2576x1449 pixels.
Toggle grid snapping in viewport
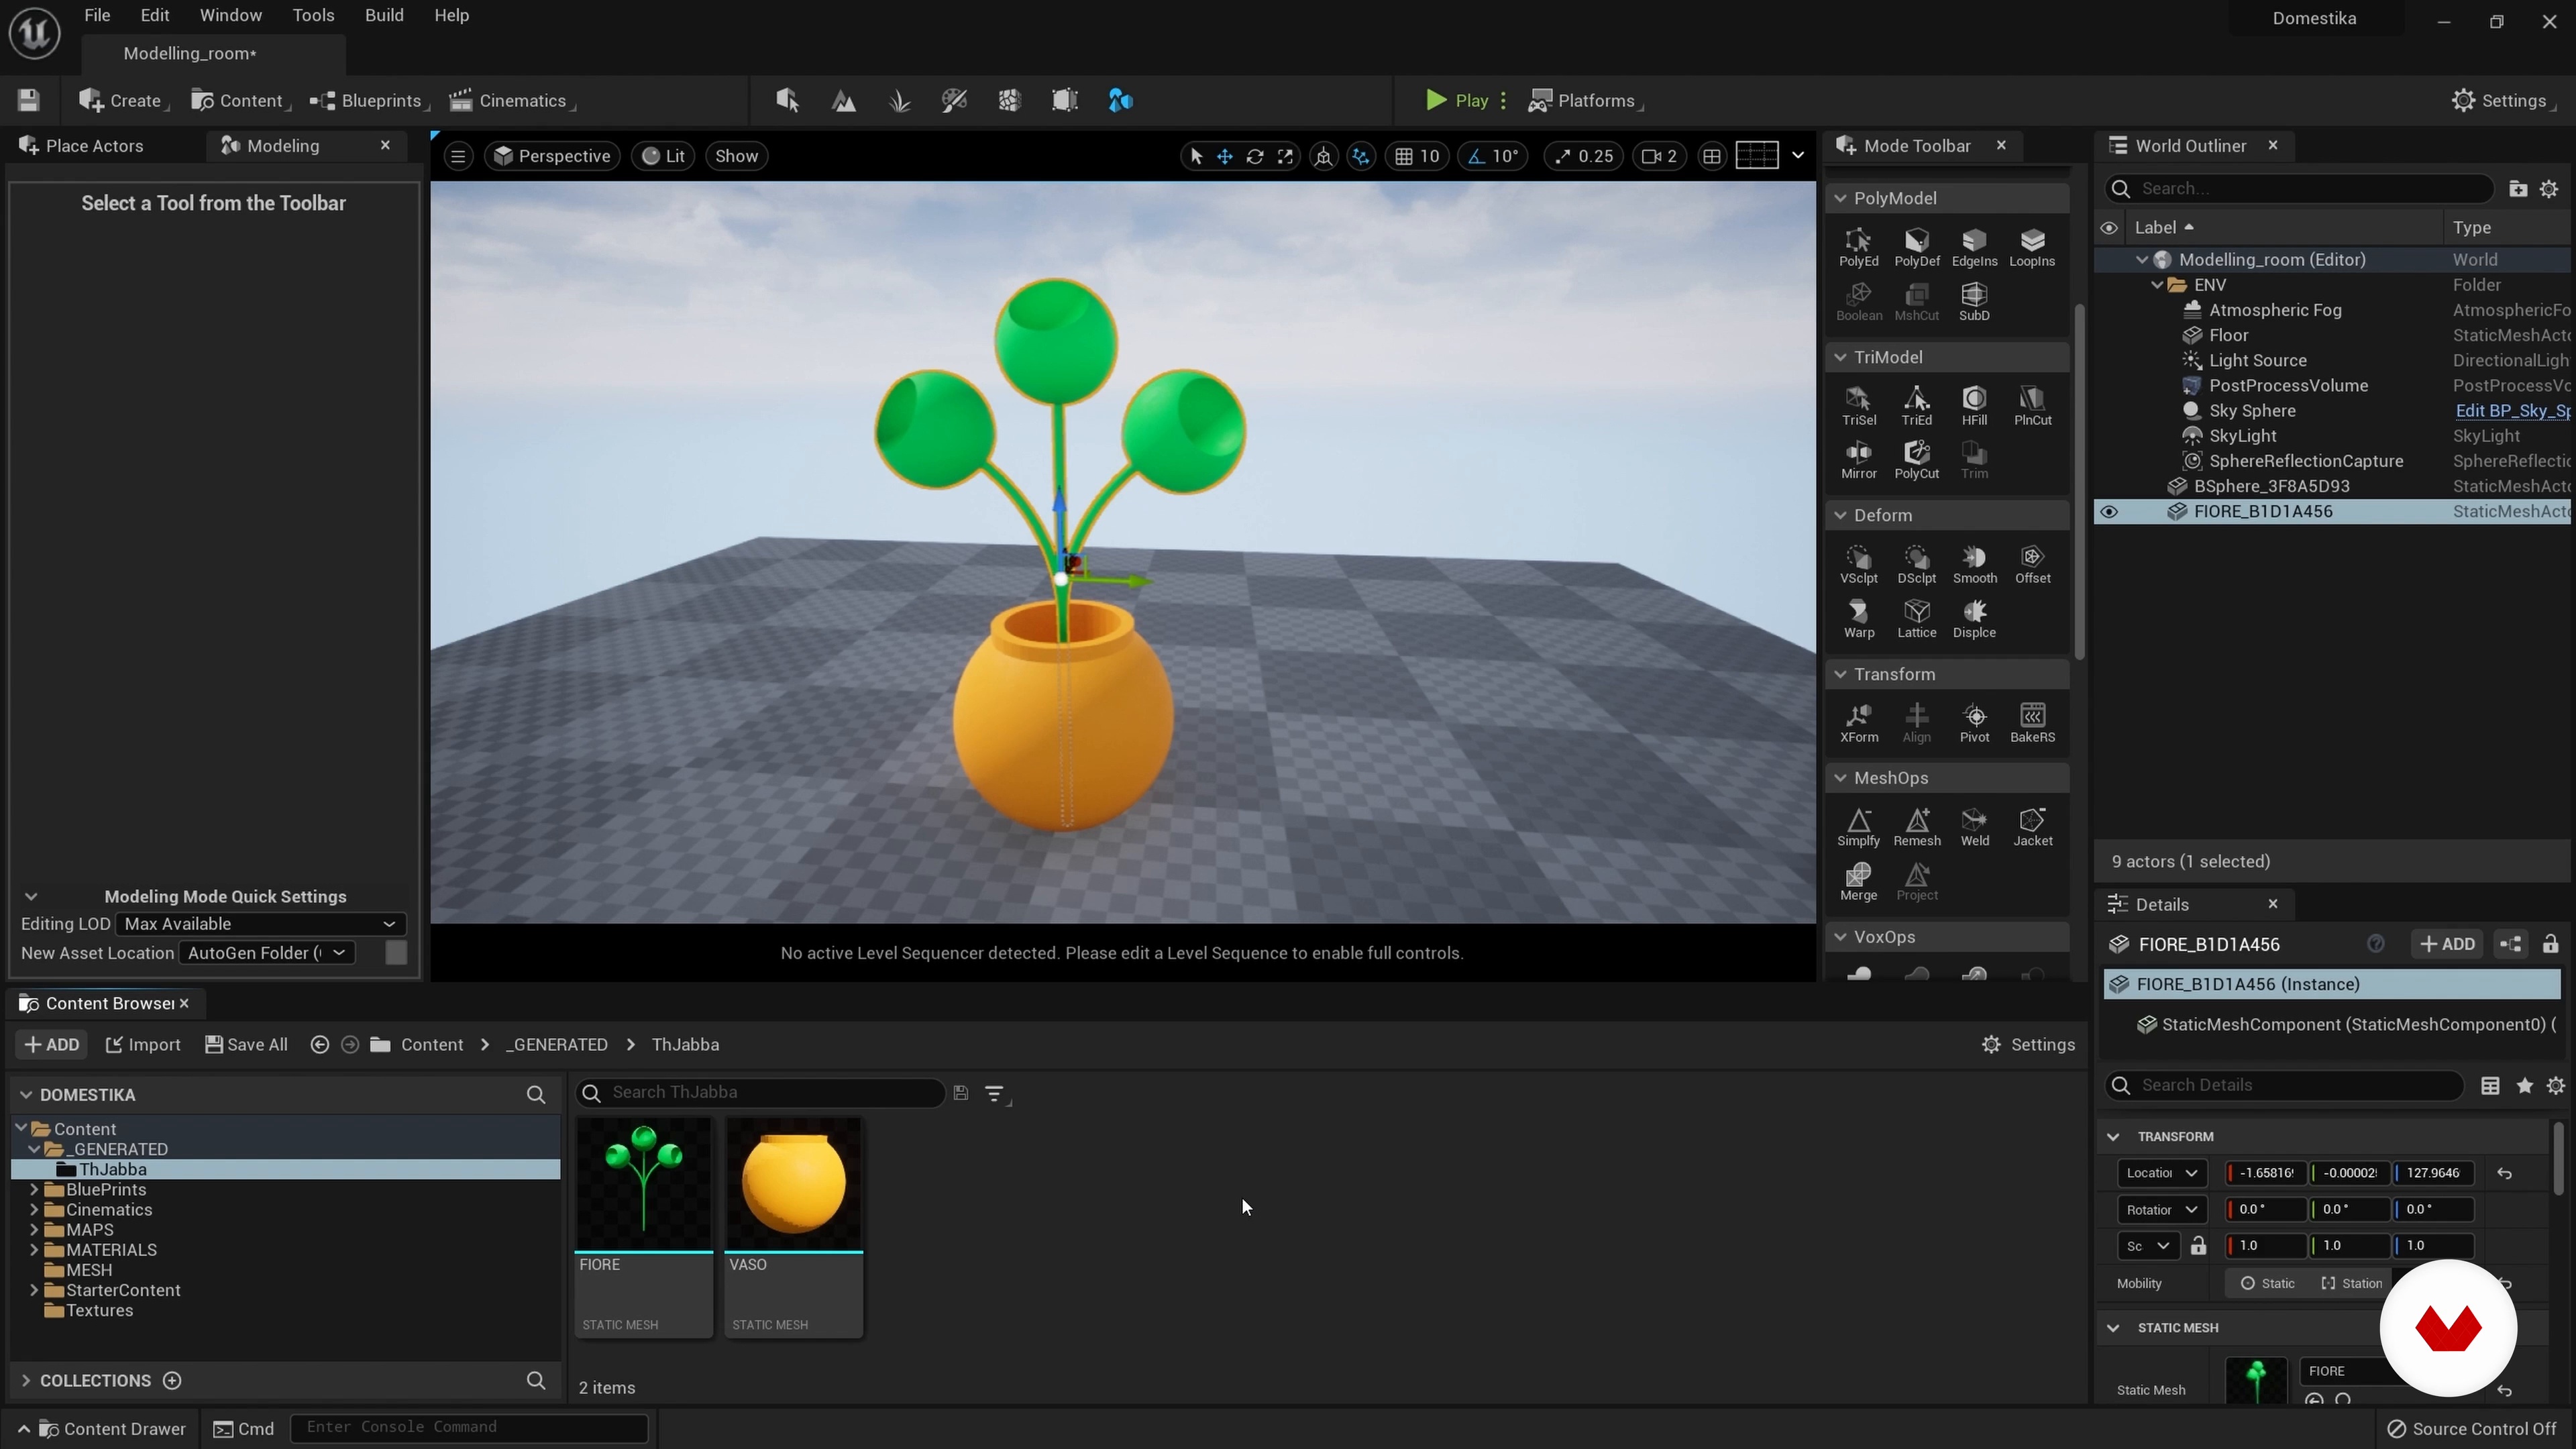tap(1404, 156)
